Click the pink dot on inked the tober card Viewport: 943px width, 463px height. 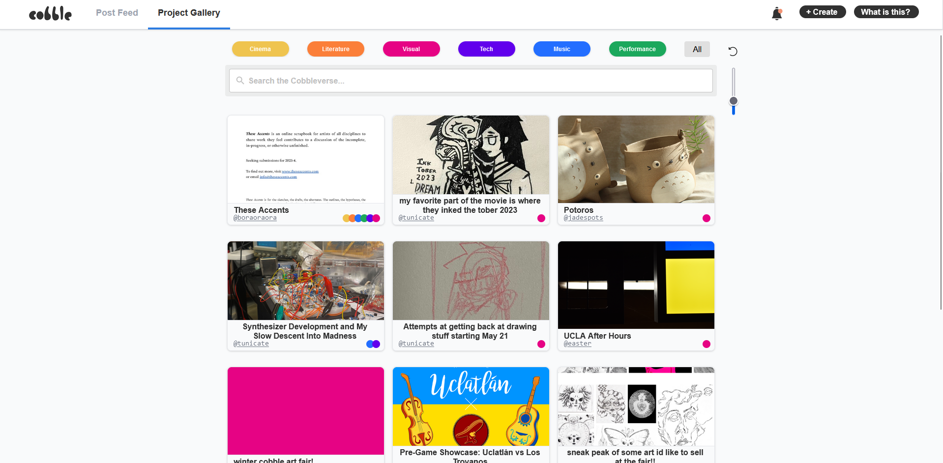541,218
